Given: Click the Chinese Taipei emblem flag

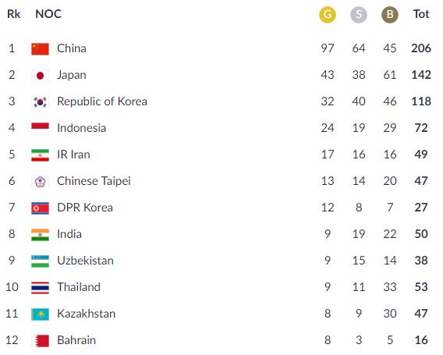Looking at the screenshot, I should point(40,182).
